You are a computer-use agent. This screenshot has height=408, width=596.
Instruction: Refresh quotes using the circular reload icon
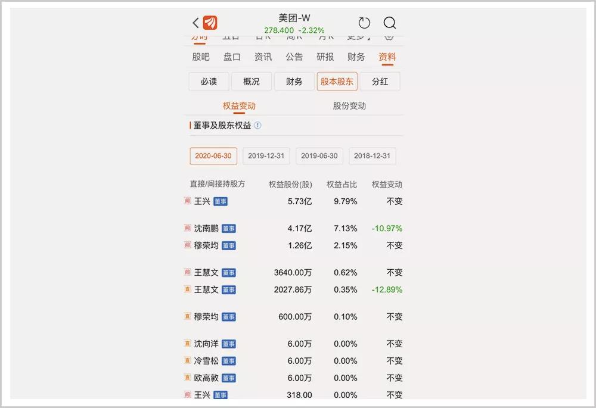(364, 23)
